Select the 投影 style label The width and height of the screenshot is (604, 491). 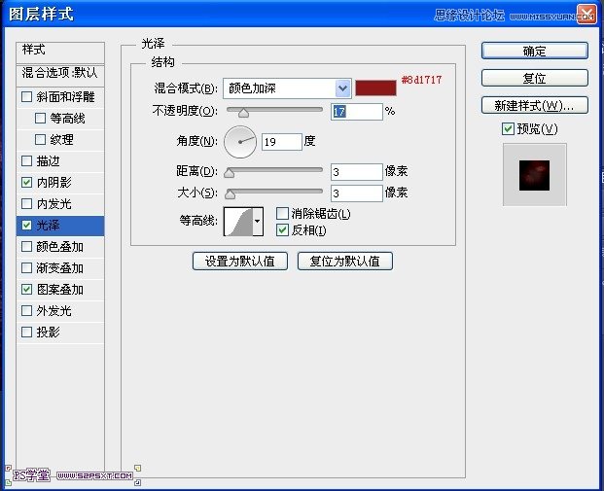[x=49, y=332]
